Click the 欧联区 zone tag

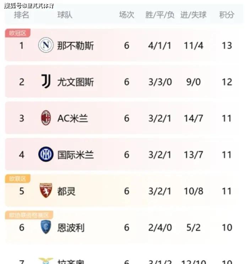click(x=18, y=179)
